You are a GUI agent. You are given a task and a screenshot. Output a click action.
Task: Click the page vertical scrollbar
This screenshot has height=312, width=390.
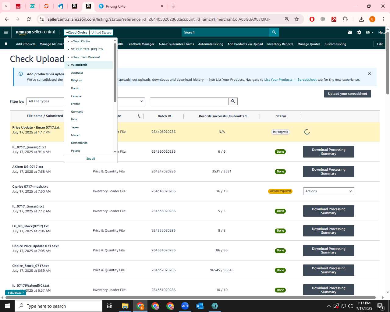click(x=388, y=63)
